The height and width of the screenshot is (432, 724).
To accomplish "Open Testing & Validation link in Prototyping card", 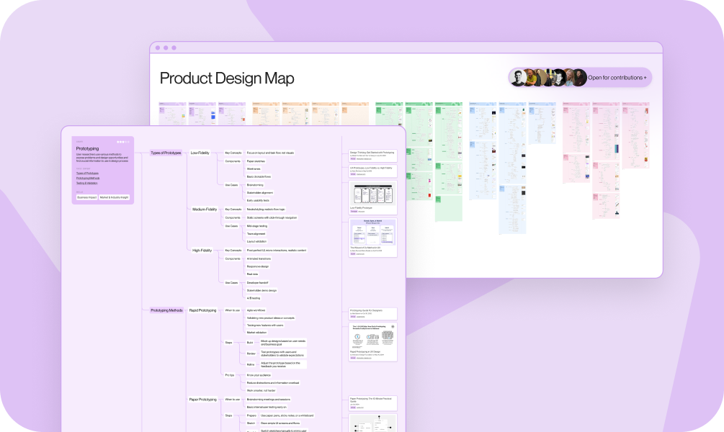I will (86, 183).
